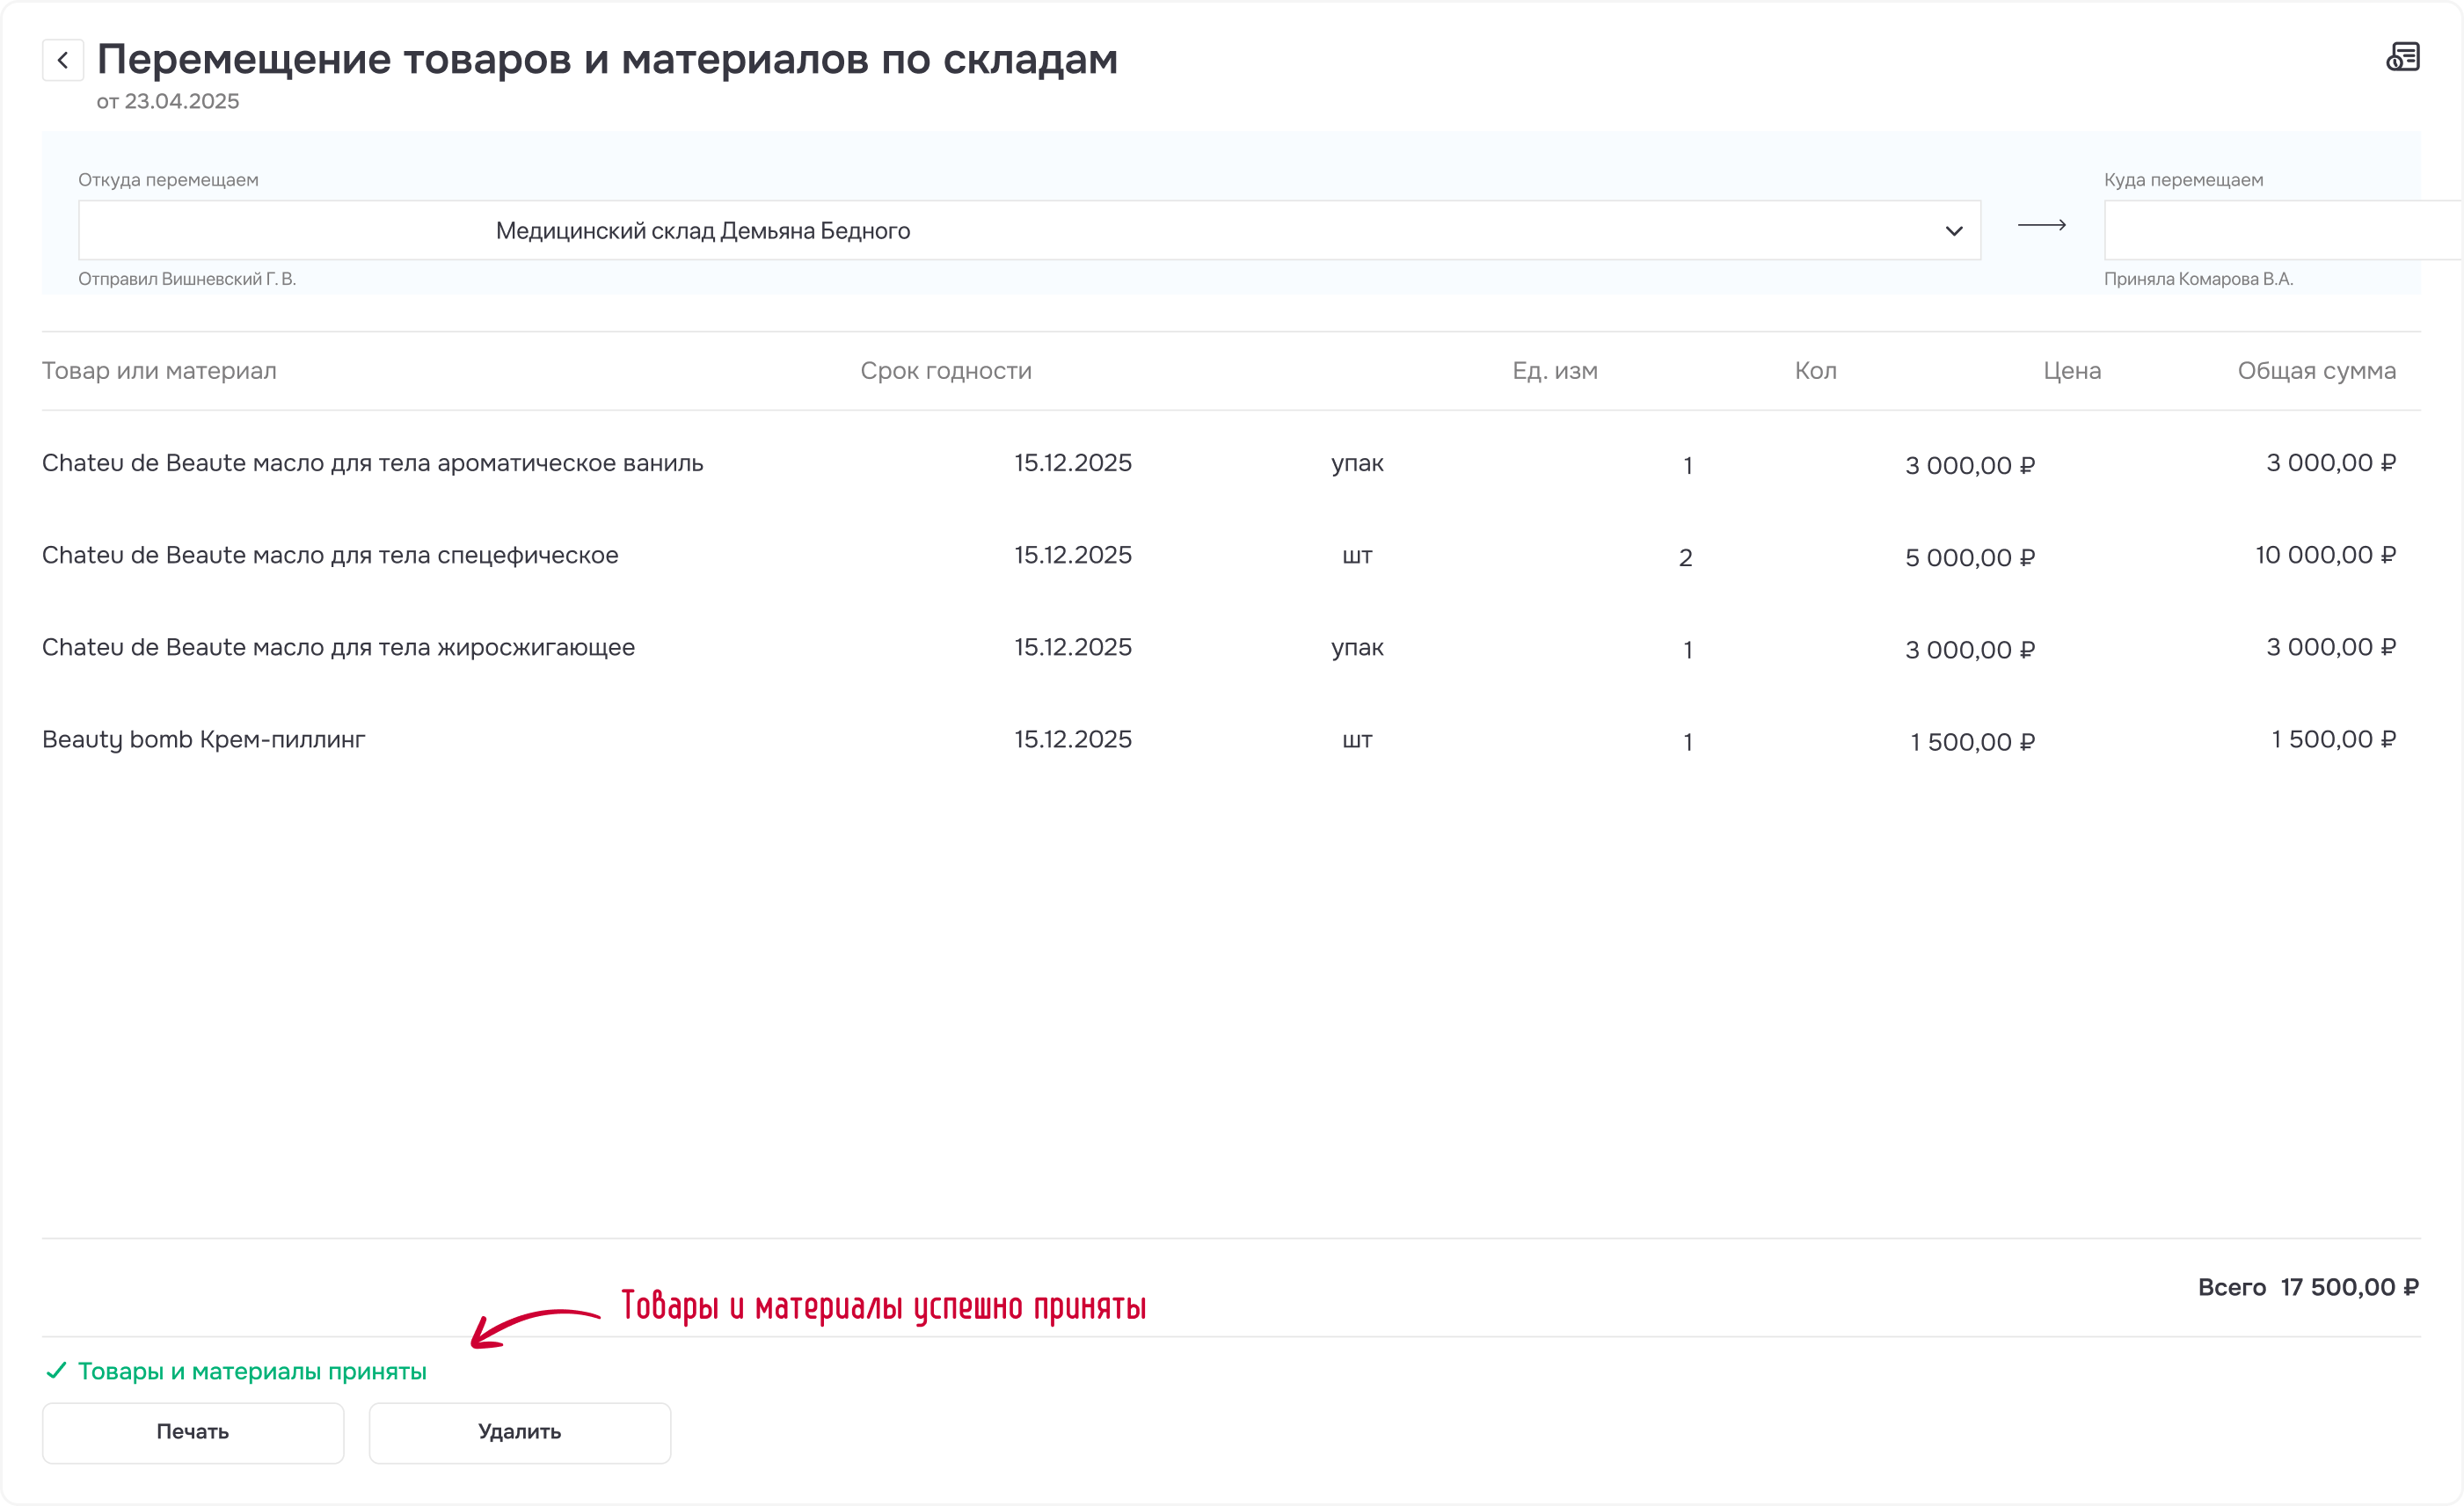This screenshot has height=1506, width=2464.
Task: Click the 'Куда перемещаем' destination field
Action: [2283, 230]
